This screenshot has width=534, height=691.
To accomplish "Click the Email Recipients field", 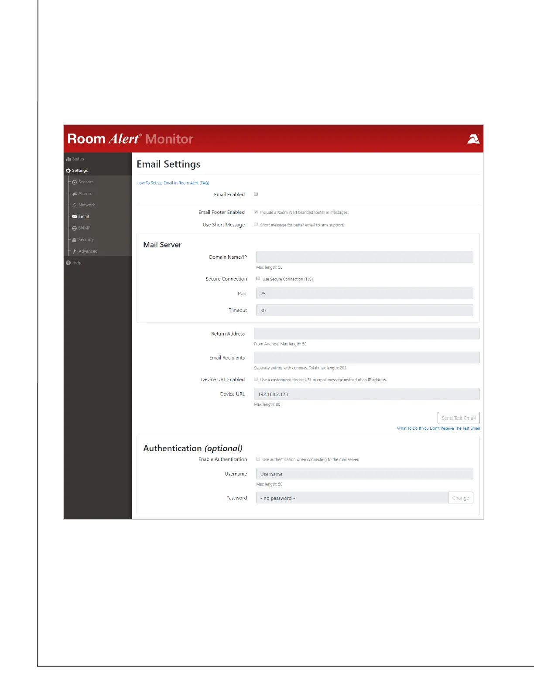I will [x=367, y=358].
